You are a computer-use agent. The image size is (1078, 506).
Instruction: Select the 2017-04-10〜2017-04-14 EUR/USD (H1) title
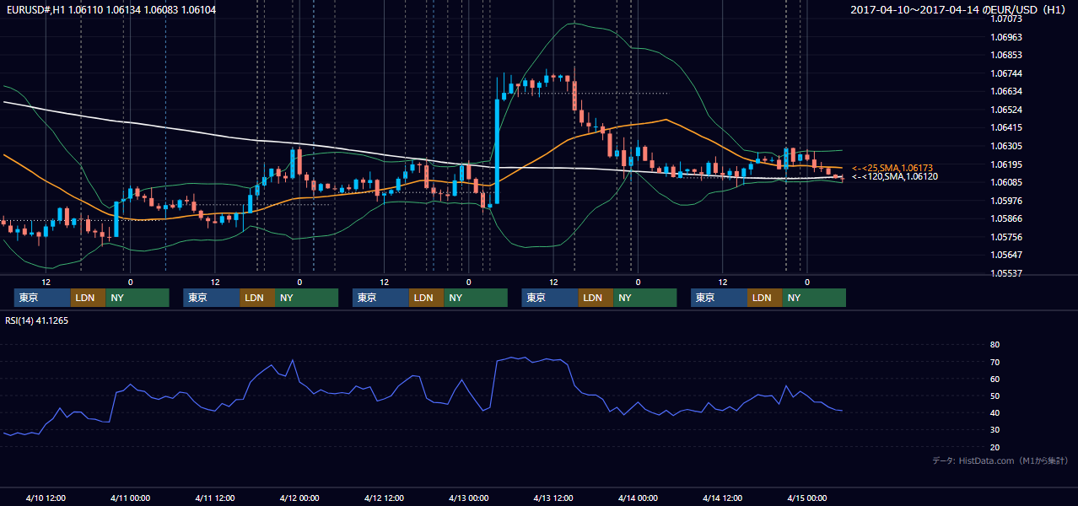point(957,9)
